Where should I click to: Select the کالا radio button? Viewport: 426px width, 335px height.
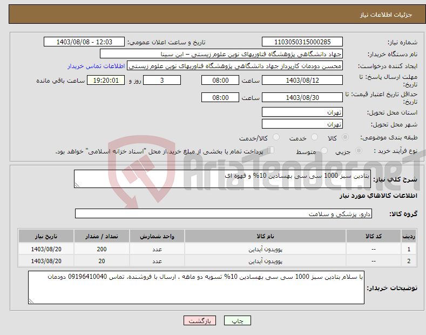click(345, 137)
